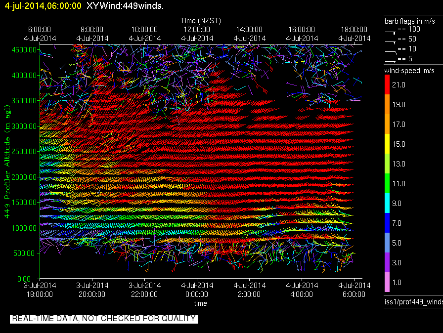This screenshot has width=443, height=333.
Task: Click the 'Time (NZST)' axis title
Action: 201,21
